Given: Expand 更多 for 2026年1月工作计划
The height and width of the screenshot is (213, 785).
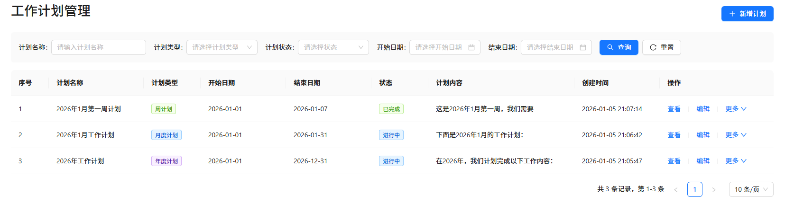Looking at the screenshot, I should [x=736, y=135].
